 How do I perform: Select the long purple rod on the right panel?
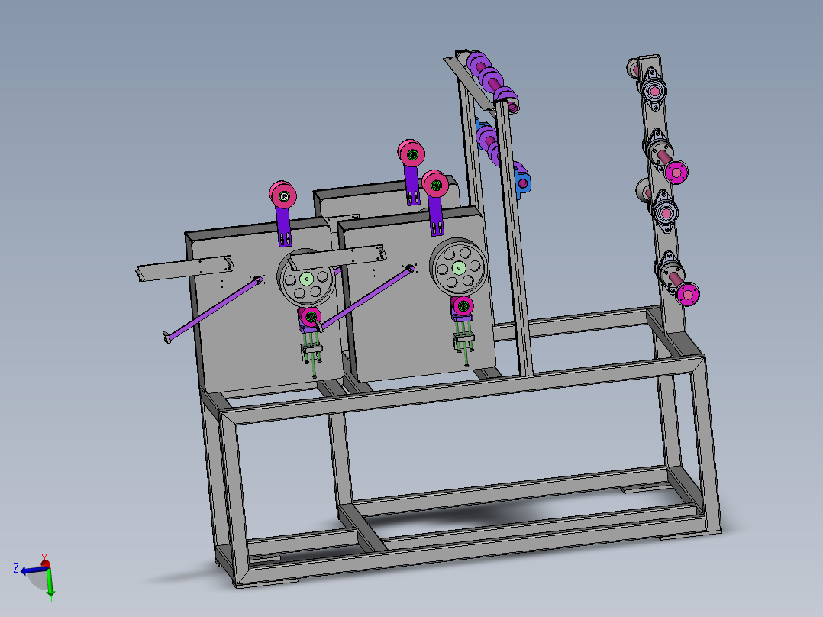point(367,298)
